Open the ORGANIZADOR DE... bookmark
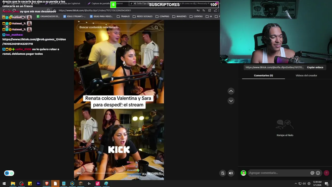Screen dimensions: 332x187 click(48, 16)
